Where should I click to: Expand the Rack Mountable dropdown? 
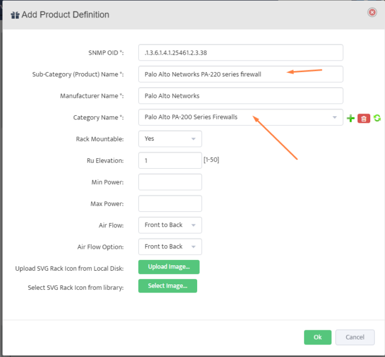tap(170, 139)
